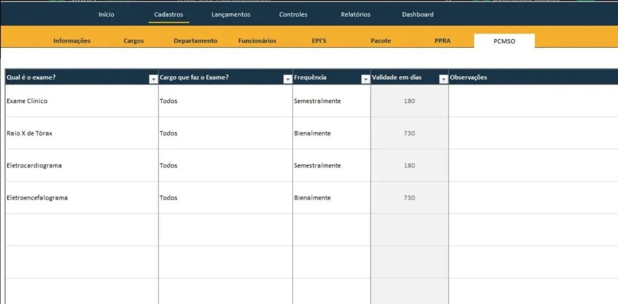Select the Controles menu item

tap(293, 14)
